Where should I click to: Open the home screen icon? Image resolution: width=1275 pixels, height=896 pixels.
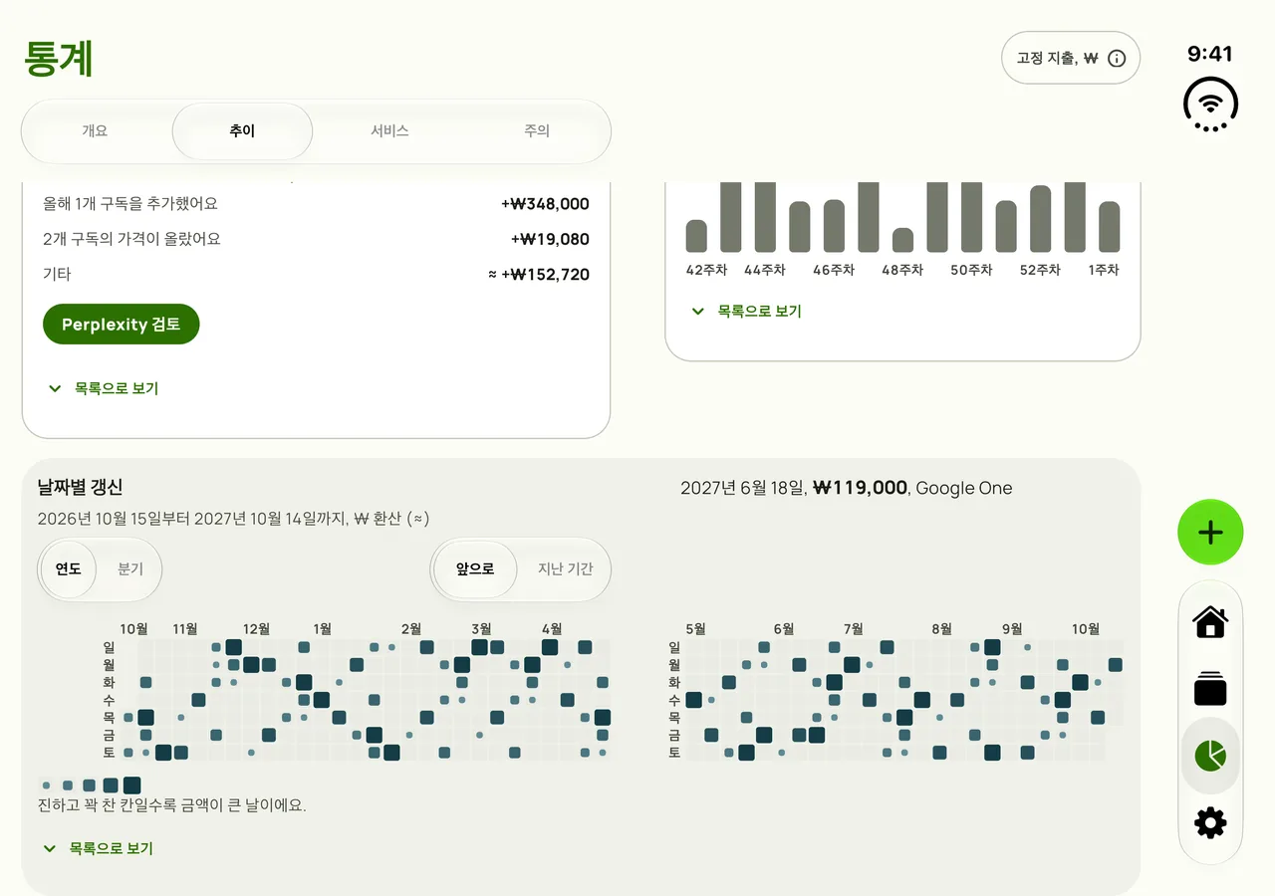click(1210, 622)
